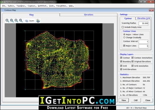Select the Change Gradually radio option
Image resolution: width=155 pixels, height=110 pixels.
click(124, 37)
